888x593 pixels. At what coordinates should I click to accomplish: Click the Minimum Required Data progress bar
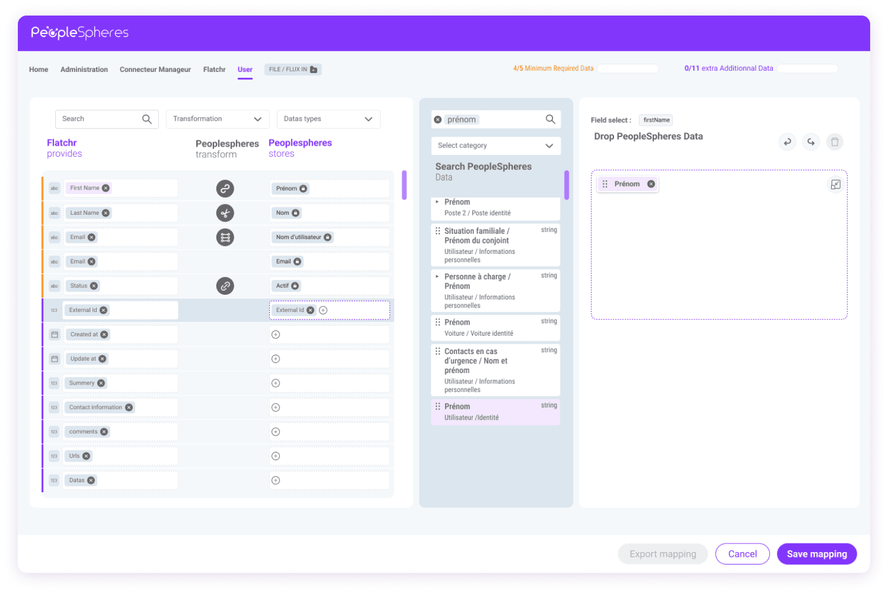pyautogui.click(x=628, y=69)
